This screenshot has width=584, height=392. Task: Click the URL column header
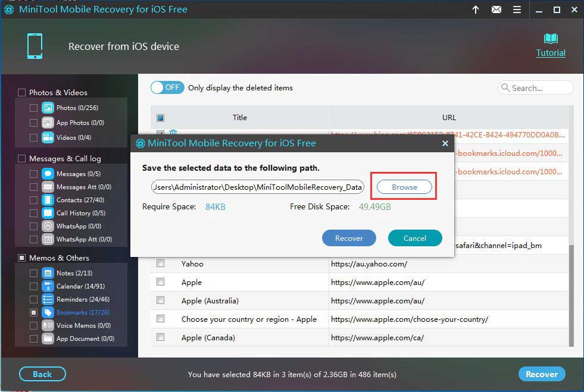point(449,118)
